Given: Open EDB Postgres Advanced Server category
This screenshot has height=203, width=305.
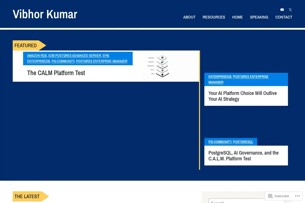Looking at the screenshot, I should pyautogui.click(x=74, y=56).
